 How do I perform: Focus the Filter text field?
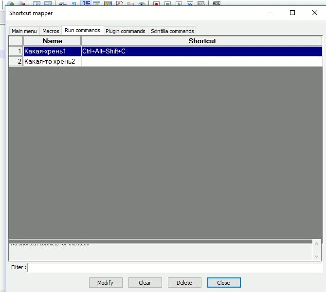(175, 268)
